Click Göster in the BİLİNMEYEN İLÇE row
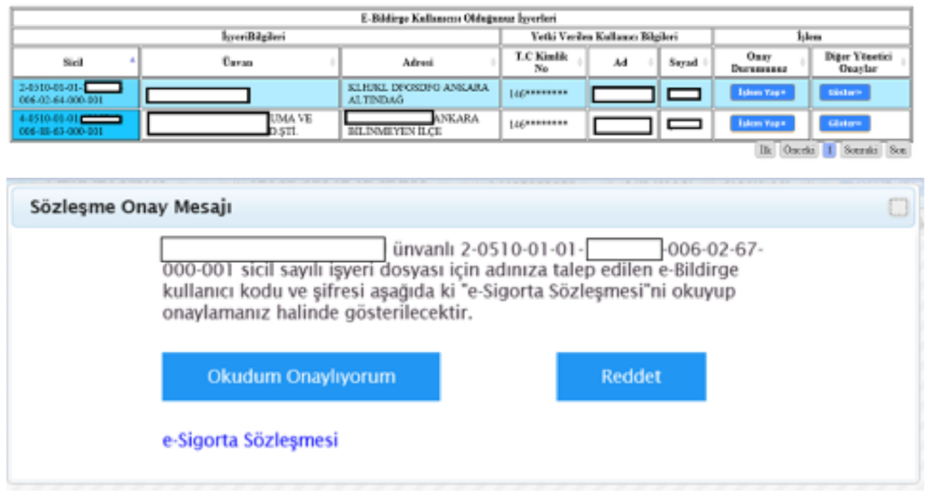 pyautogui.click(x=844, y=123)
